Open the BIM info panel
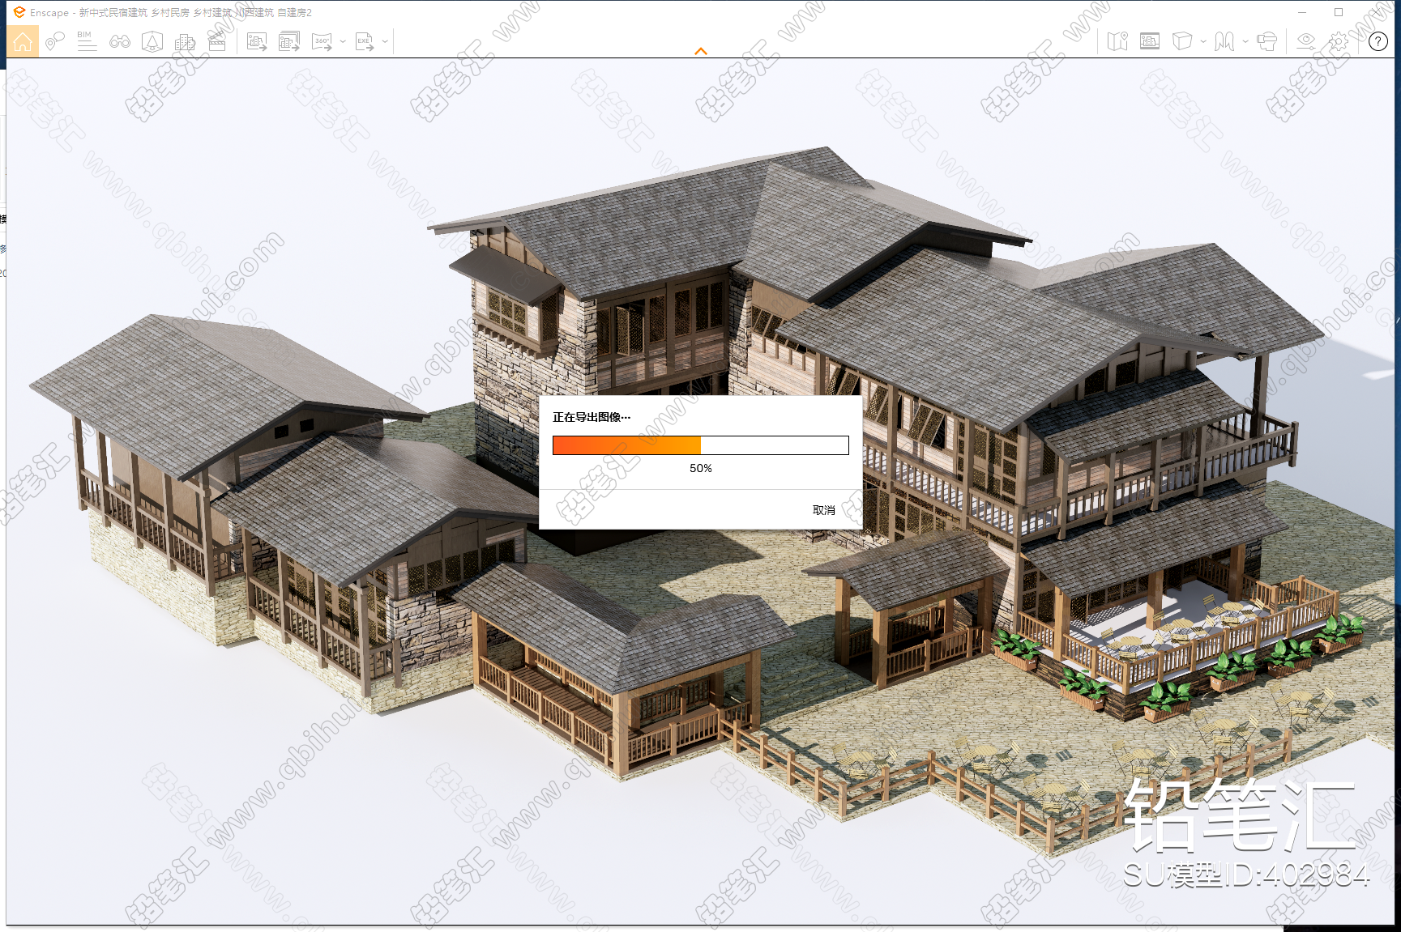Screen dimensions: 1401x932 [87, 41]
